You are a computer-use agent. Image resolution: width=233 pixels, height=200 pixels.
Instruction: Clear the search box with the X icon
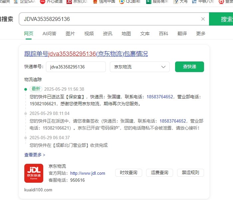click(x=203, y=19)
